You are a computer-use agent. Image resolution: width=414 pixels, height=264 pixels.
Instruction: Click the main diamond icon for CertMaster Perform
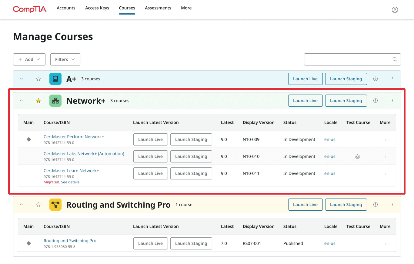(x=29, y=139)
